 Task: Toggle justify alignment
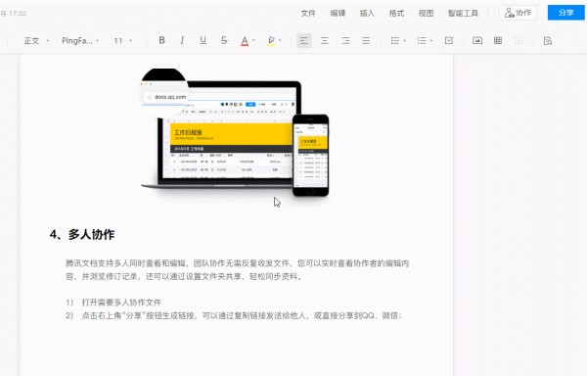(366, 40)
